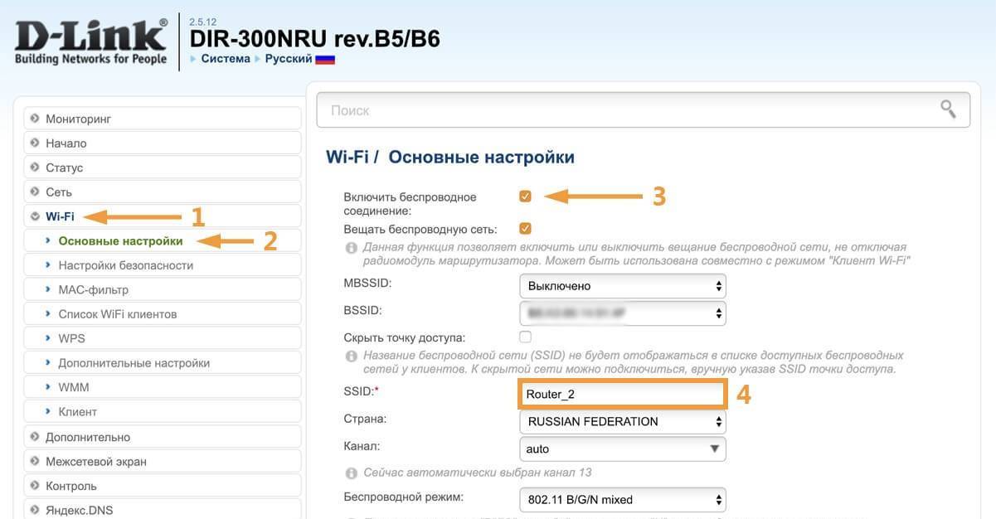Open the MBSSID dropdown

pyautogui.click(x=622, y=286)
